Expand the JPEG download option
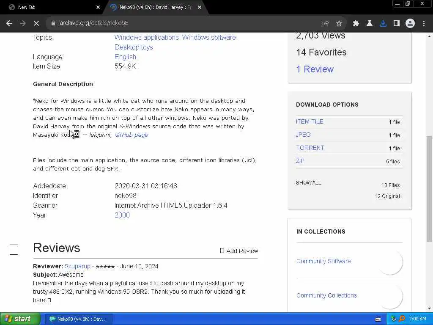Viewport: 433px width, 325px height. point(303,135)
